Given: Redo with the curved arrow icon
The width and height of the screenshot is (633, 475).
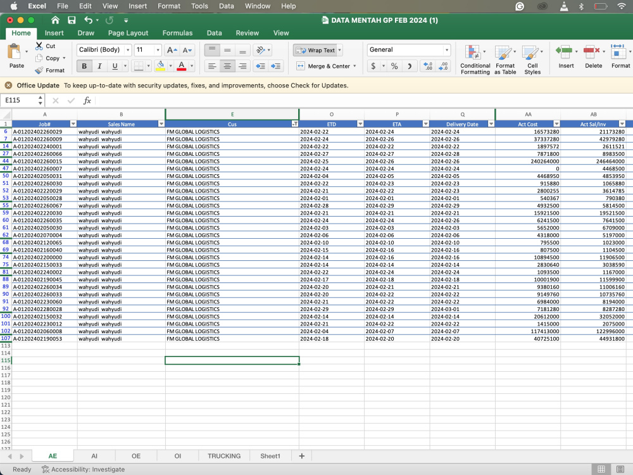Looking at the screenshot, I should [110, 20].
